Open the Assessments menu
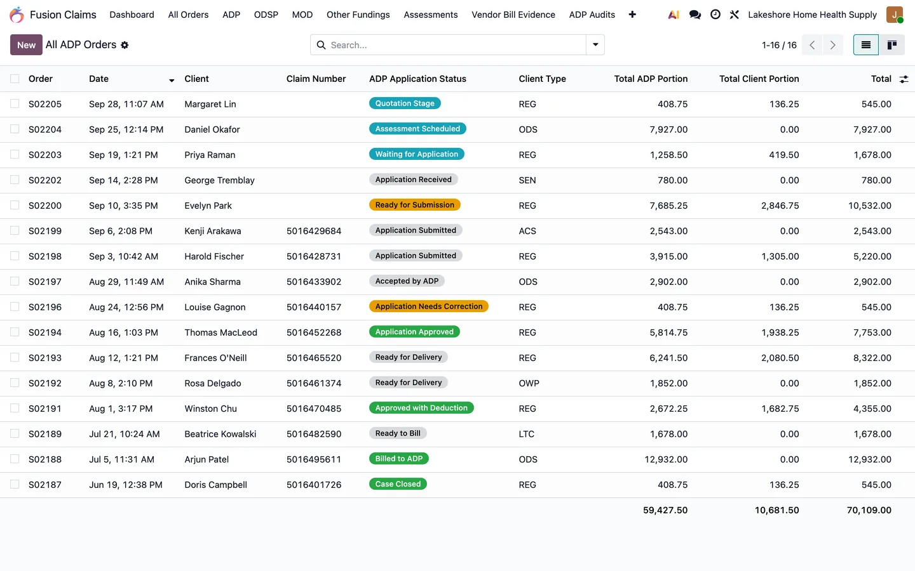Image resolution: width=915 pixels, height=571 pixels. click(x=431, y=15)
